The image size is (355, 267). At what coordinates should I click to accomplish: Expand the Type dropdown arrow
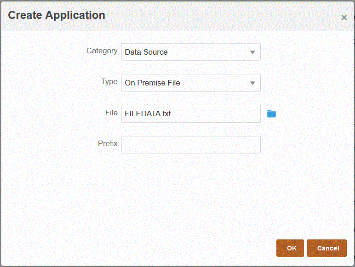[252, 83]
